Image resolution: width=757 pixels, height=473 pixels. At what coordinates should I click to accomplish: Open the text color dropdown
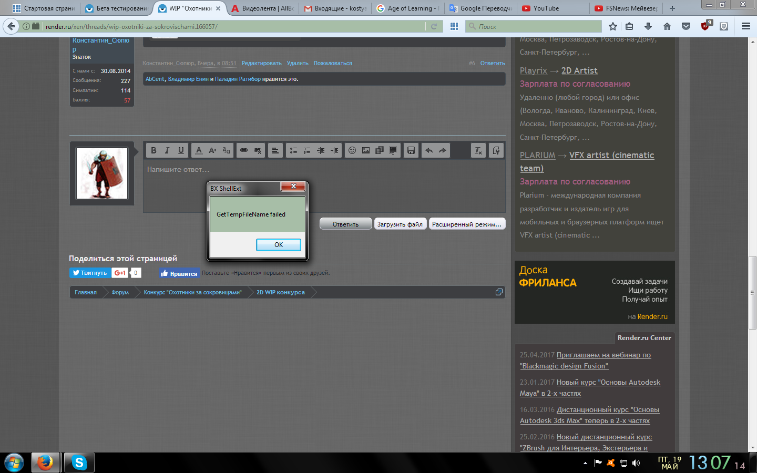(199, 150)
